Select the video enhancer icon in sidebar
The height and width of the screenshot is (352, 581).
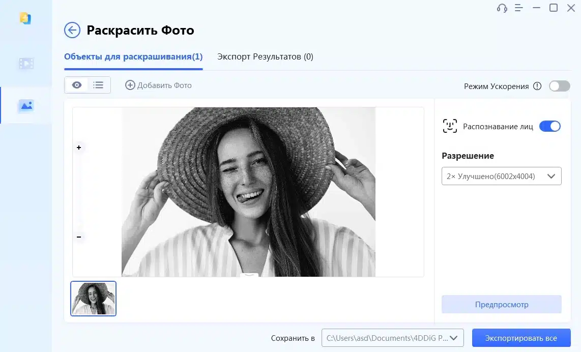[26, 63]
